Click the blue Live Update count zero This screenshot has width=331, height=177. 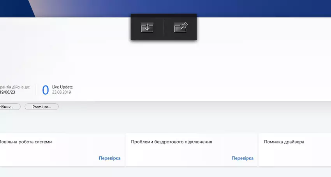tap(45, 90)
